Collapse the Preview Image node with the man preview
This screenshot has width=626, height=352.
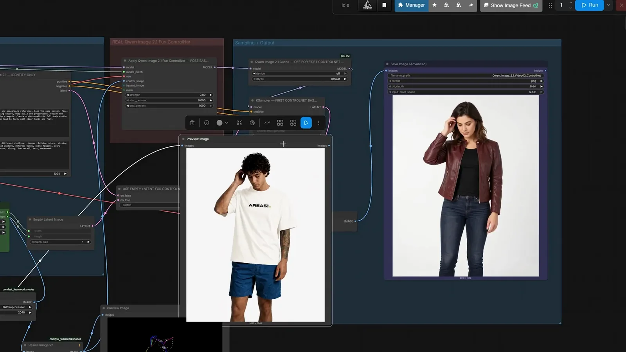coord(183,139)
